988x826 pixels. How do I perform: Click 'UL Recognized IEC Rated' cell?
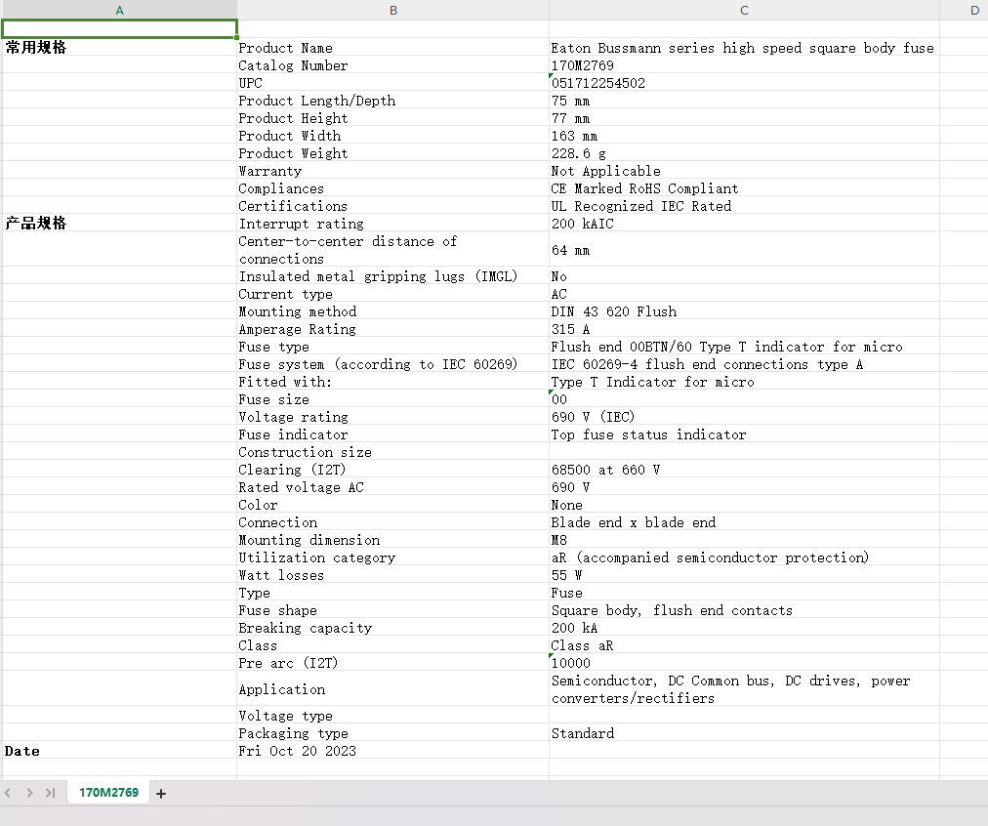click(x=744, y=207)
